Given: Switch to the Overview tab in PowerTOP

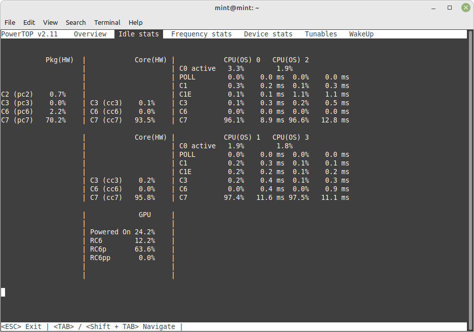Looking at the screenshot, I should point(90,34).
